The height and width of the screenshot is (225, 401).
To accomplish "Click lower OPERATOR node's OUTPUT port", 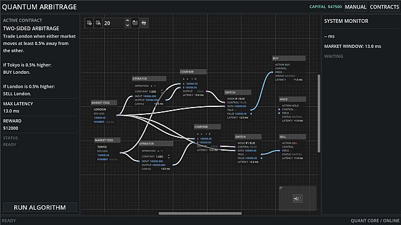I will click(x=173, y=165).
